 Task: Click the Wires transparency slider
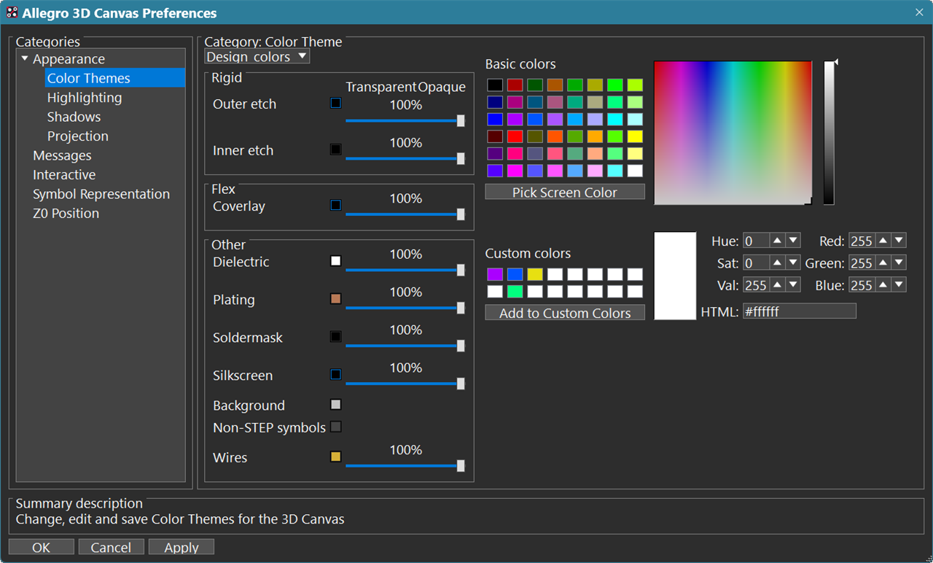(x=405, y=466)
